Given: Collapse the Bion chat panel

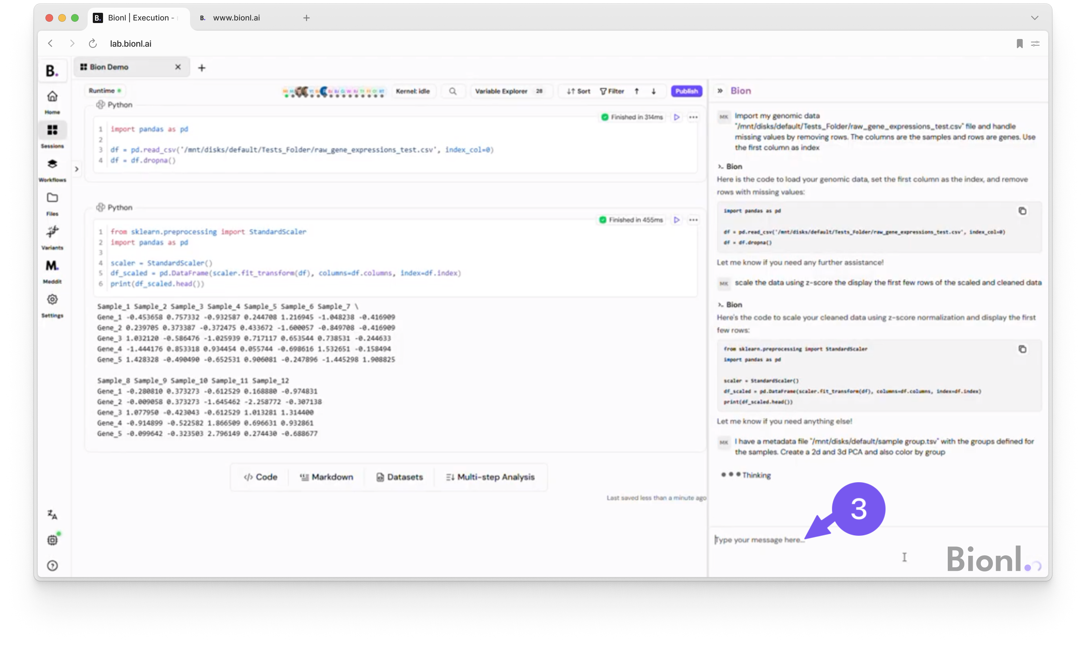Looking at the screenshot, I should [x=720, y=91].
